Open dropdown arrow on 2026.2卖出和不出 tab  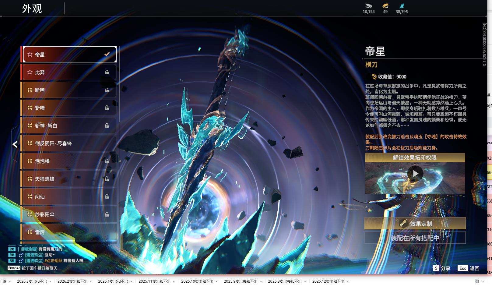click(91, 281)
